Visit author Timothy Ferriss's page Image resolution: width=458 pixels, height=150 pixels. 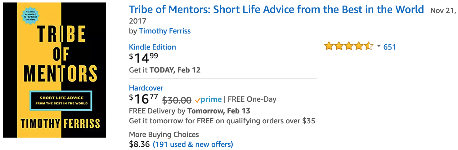coord(165,31)
